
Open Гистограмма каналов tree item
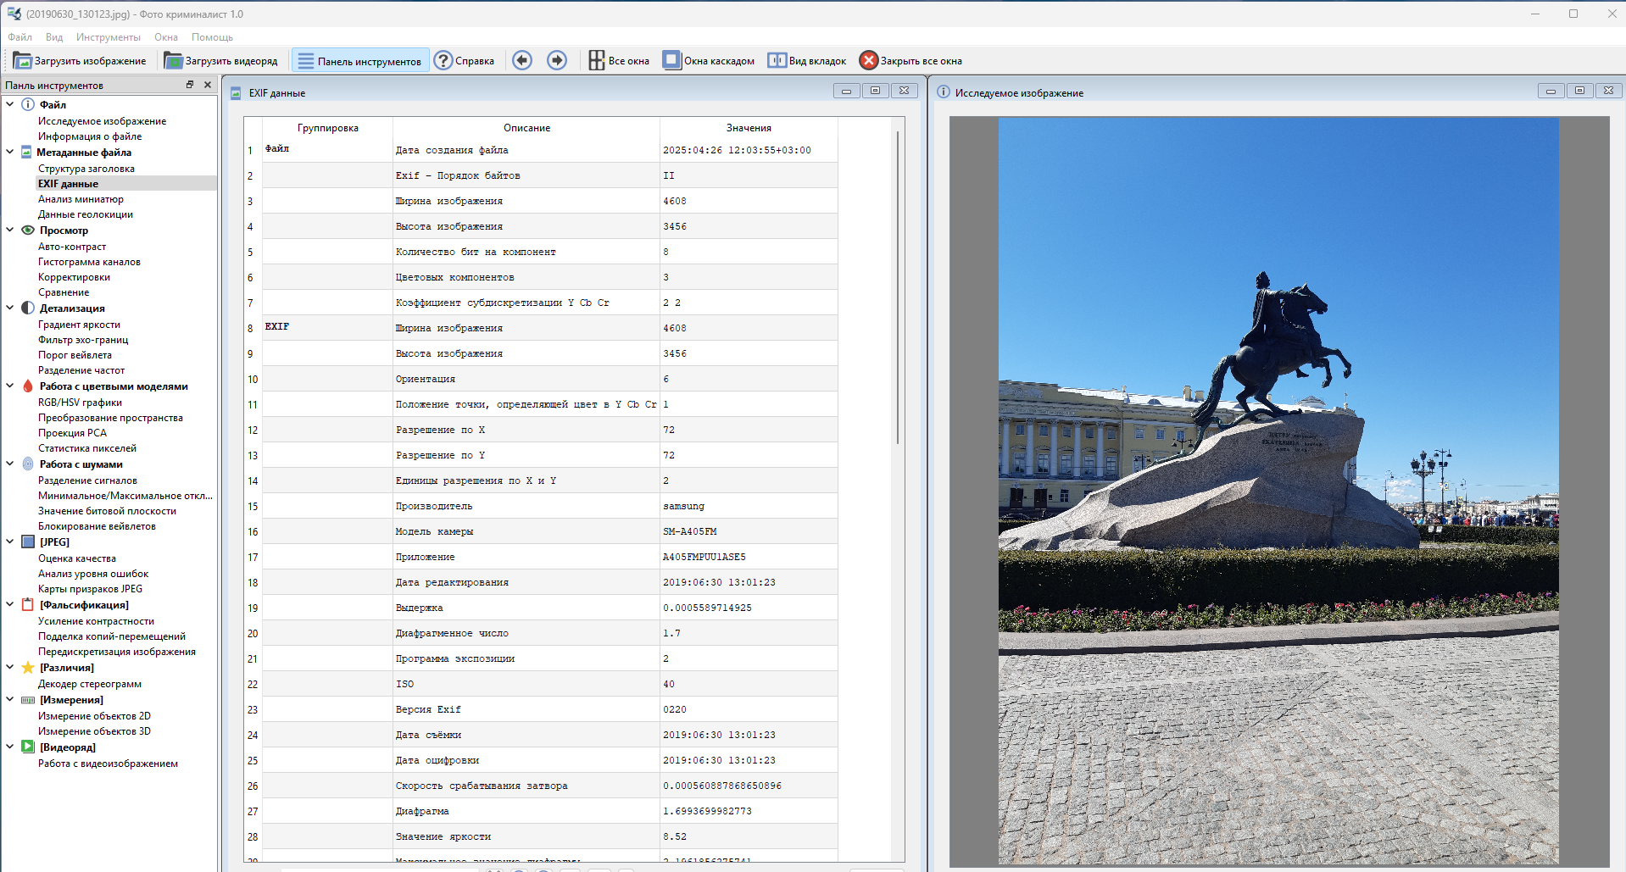click(x=89, y=262)
